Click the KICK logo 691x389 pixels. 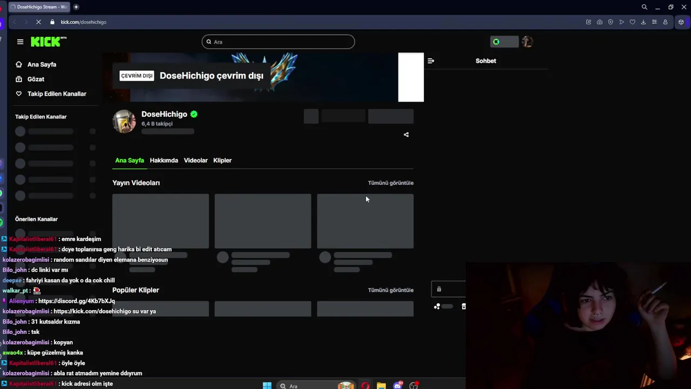point(49,42)
